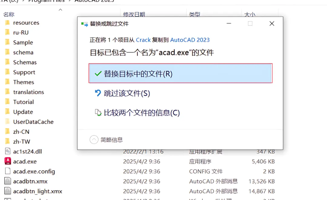This screenshot has height=200, width=327.
Task: Click the sort arrow above 名称 column
Action: [x=61, y=10]
